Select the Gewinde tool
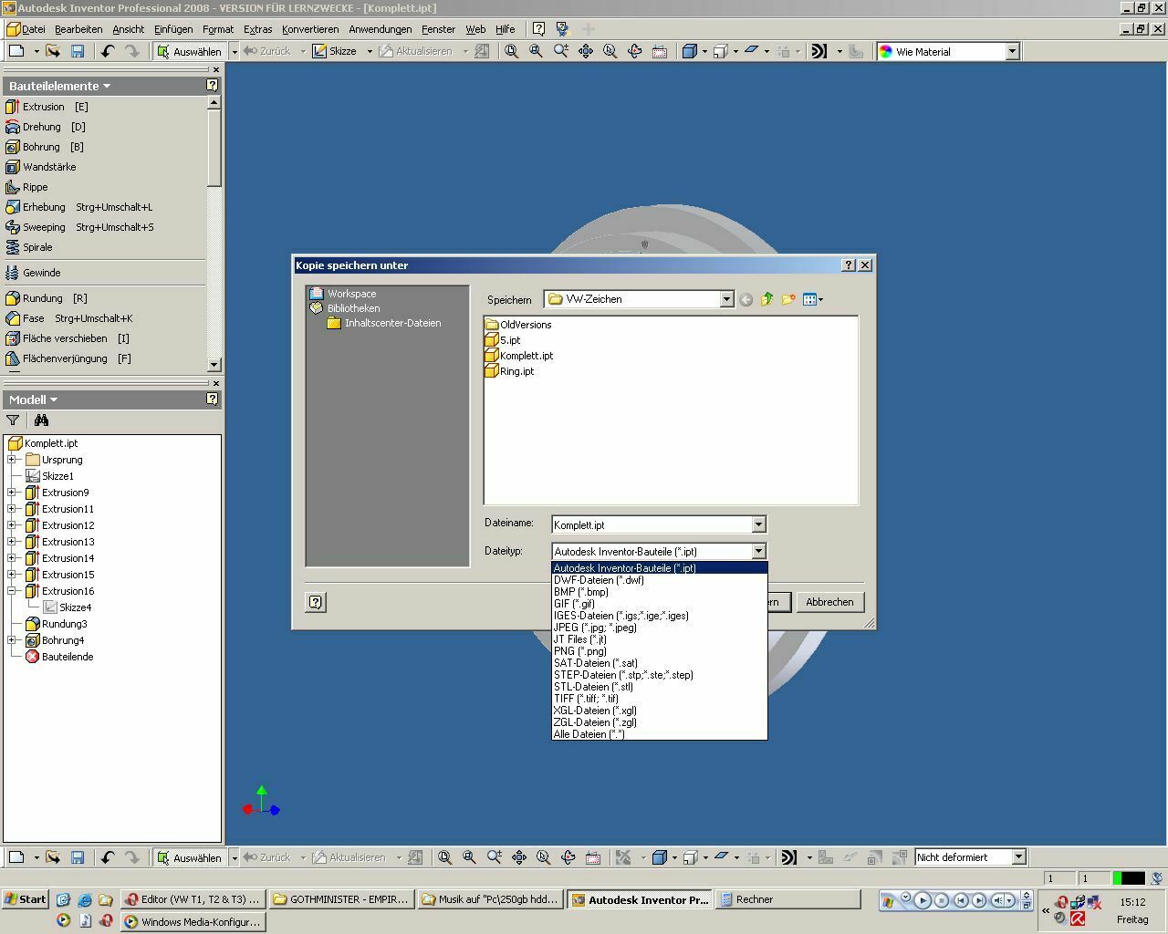 coord(34,273)
